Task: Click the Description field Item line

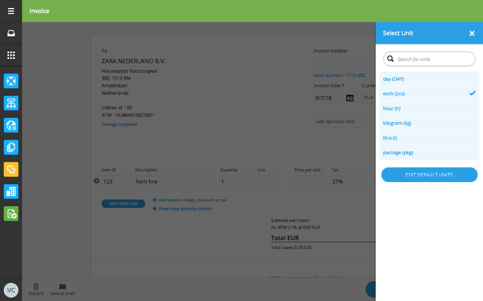Action: (175, 181)
